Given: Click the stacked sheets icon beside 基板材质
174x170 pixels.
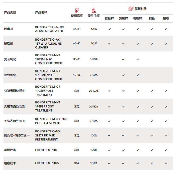Looking at the screenshot, I should [x=131, y=8].
